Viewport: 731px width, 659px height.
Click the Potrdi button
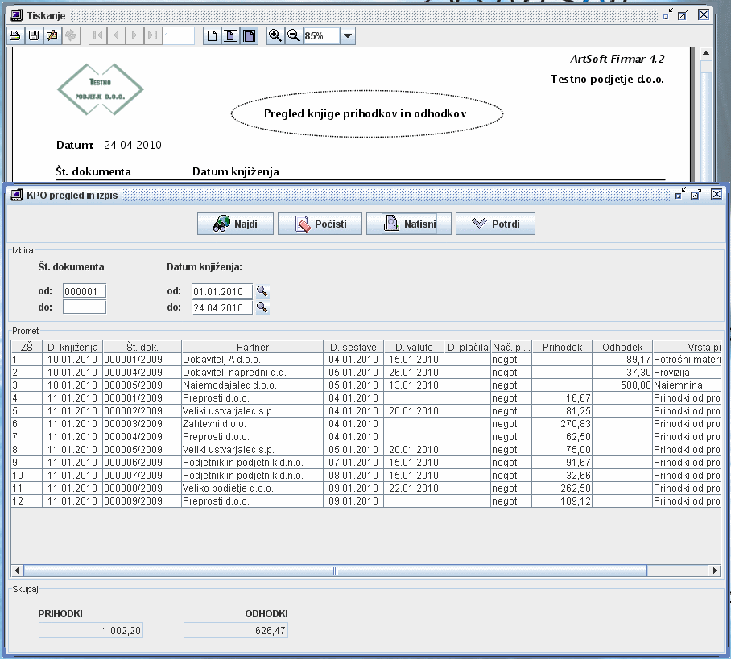pyautogui.click(x=495, y=224)
